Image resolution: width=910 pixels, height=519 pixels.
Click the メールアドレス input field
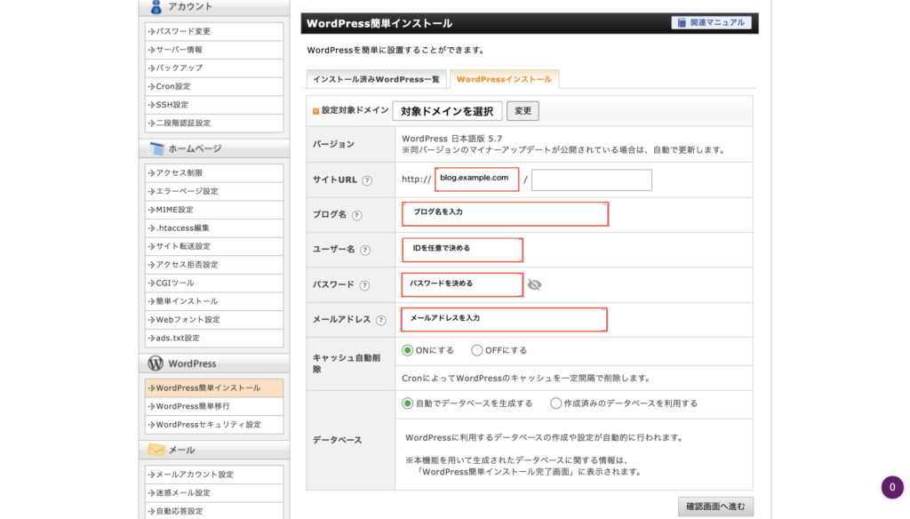click(x=505, y=320)
